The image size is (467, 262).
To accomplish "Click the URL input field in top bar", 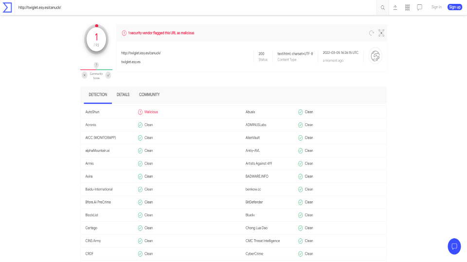I will (x=197, y=7).
